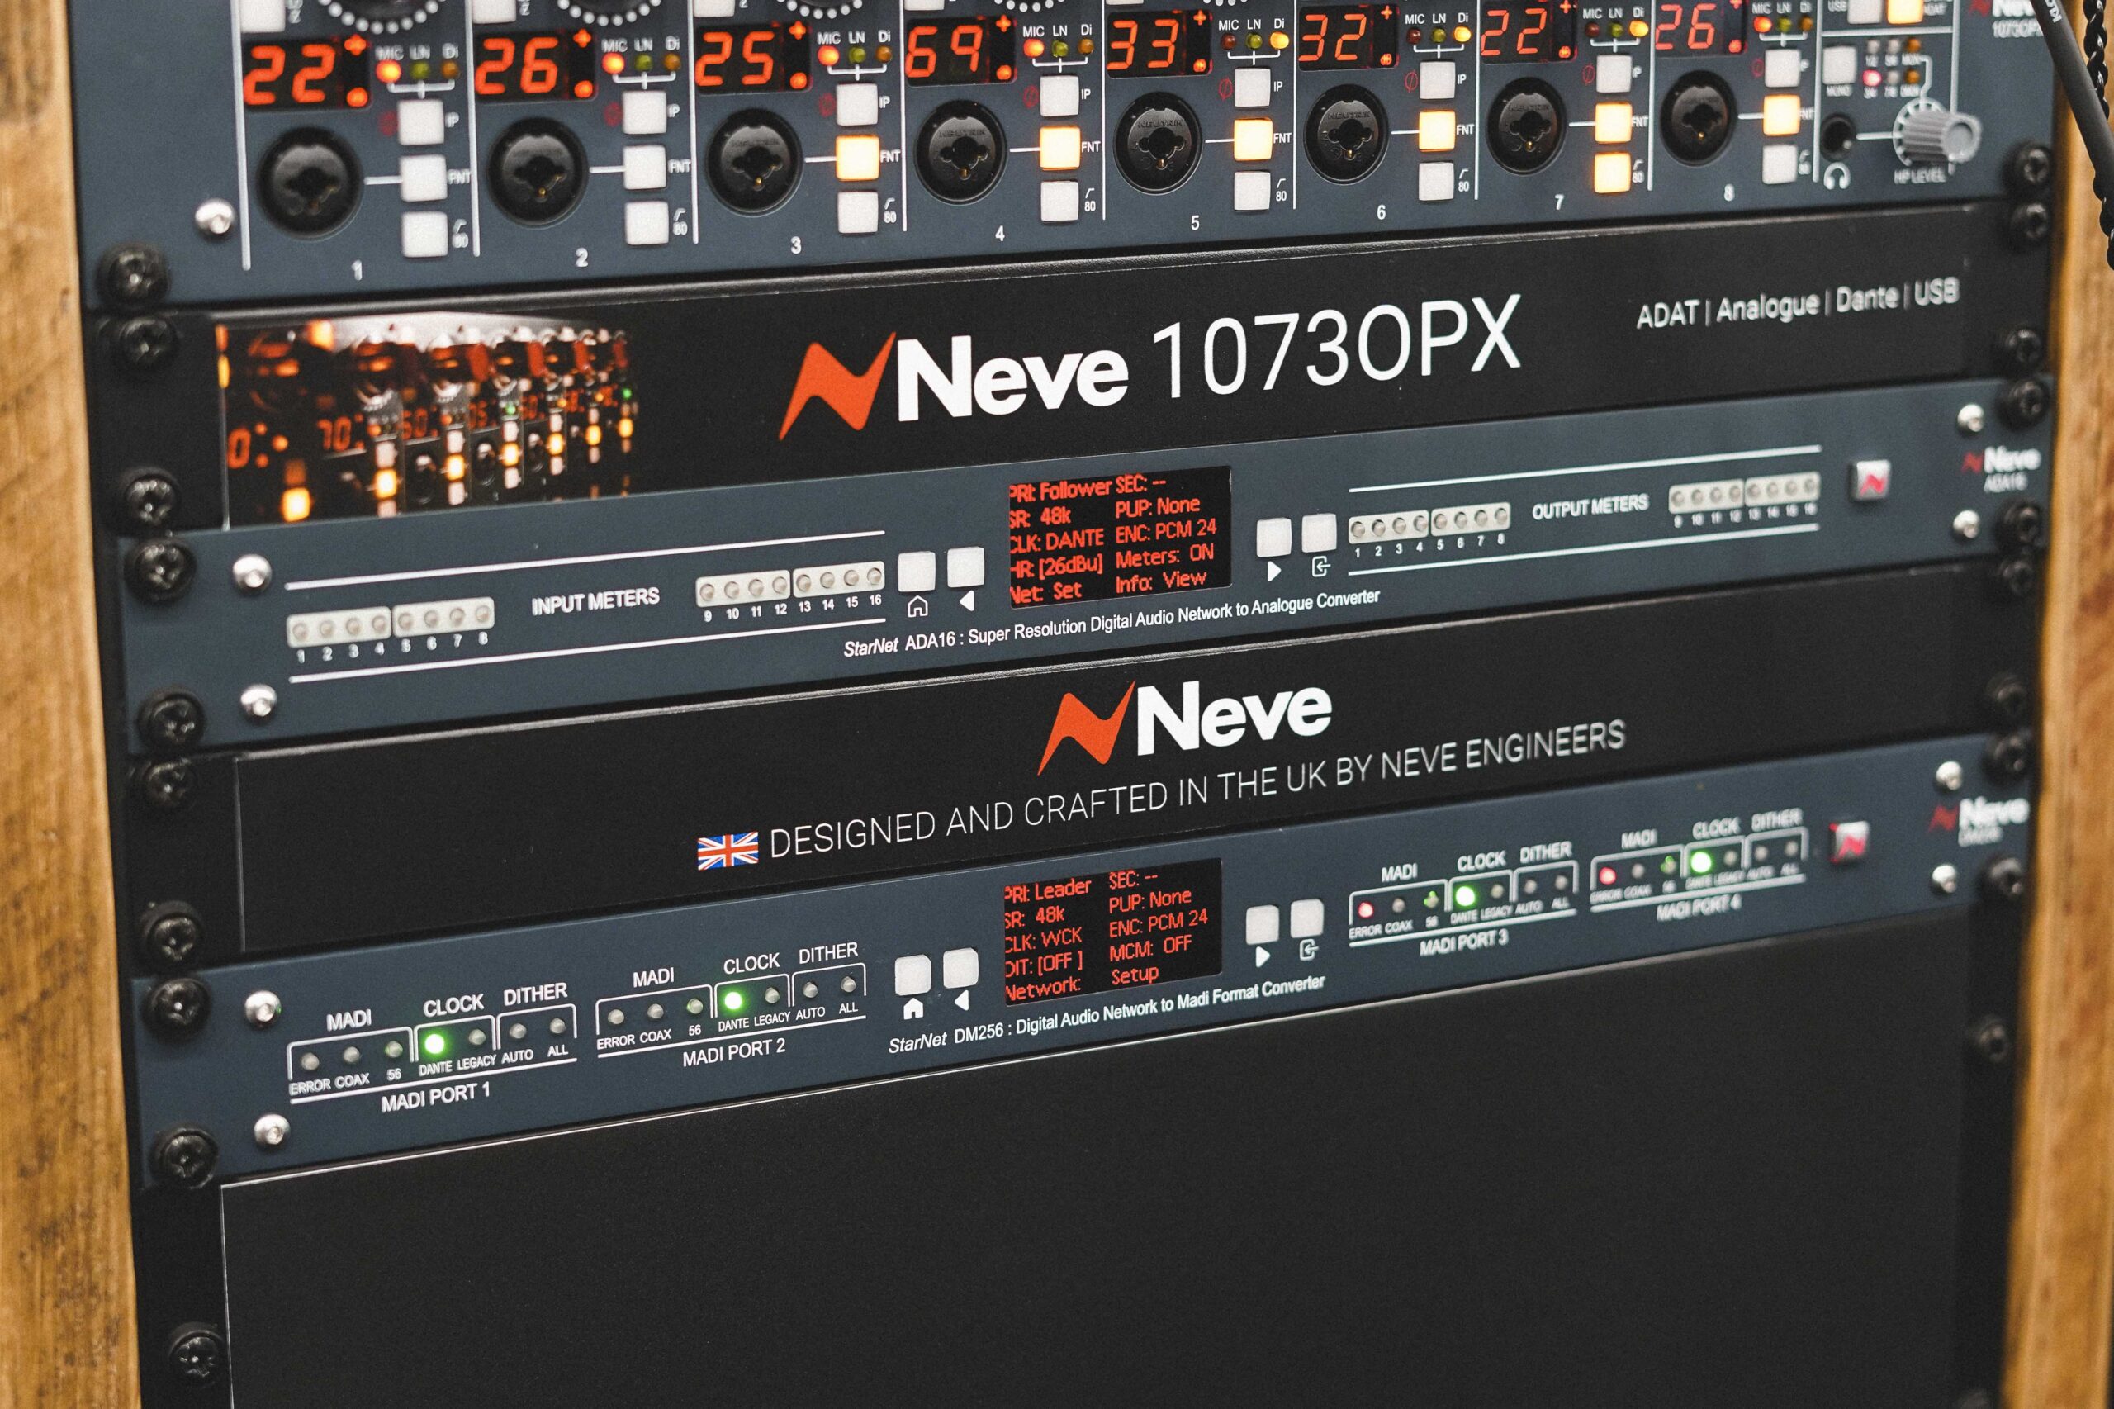Click the channel 1 gain display showing 22

click(x=306, y=75)
